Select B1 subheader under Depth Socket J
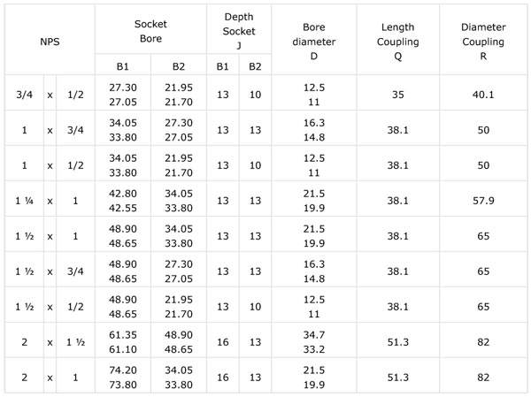Image resolution: width=531 pixels, height=397 pixels. point(222,66)
